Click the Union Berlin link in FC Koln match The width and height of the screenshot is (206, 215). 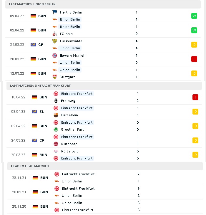(70, 27)
